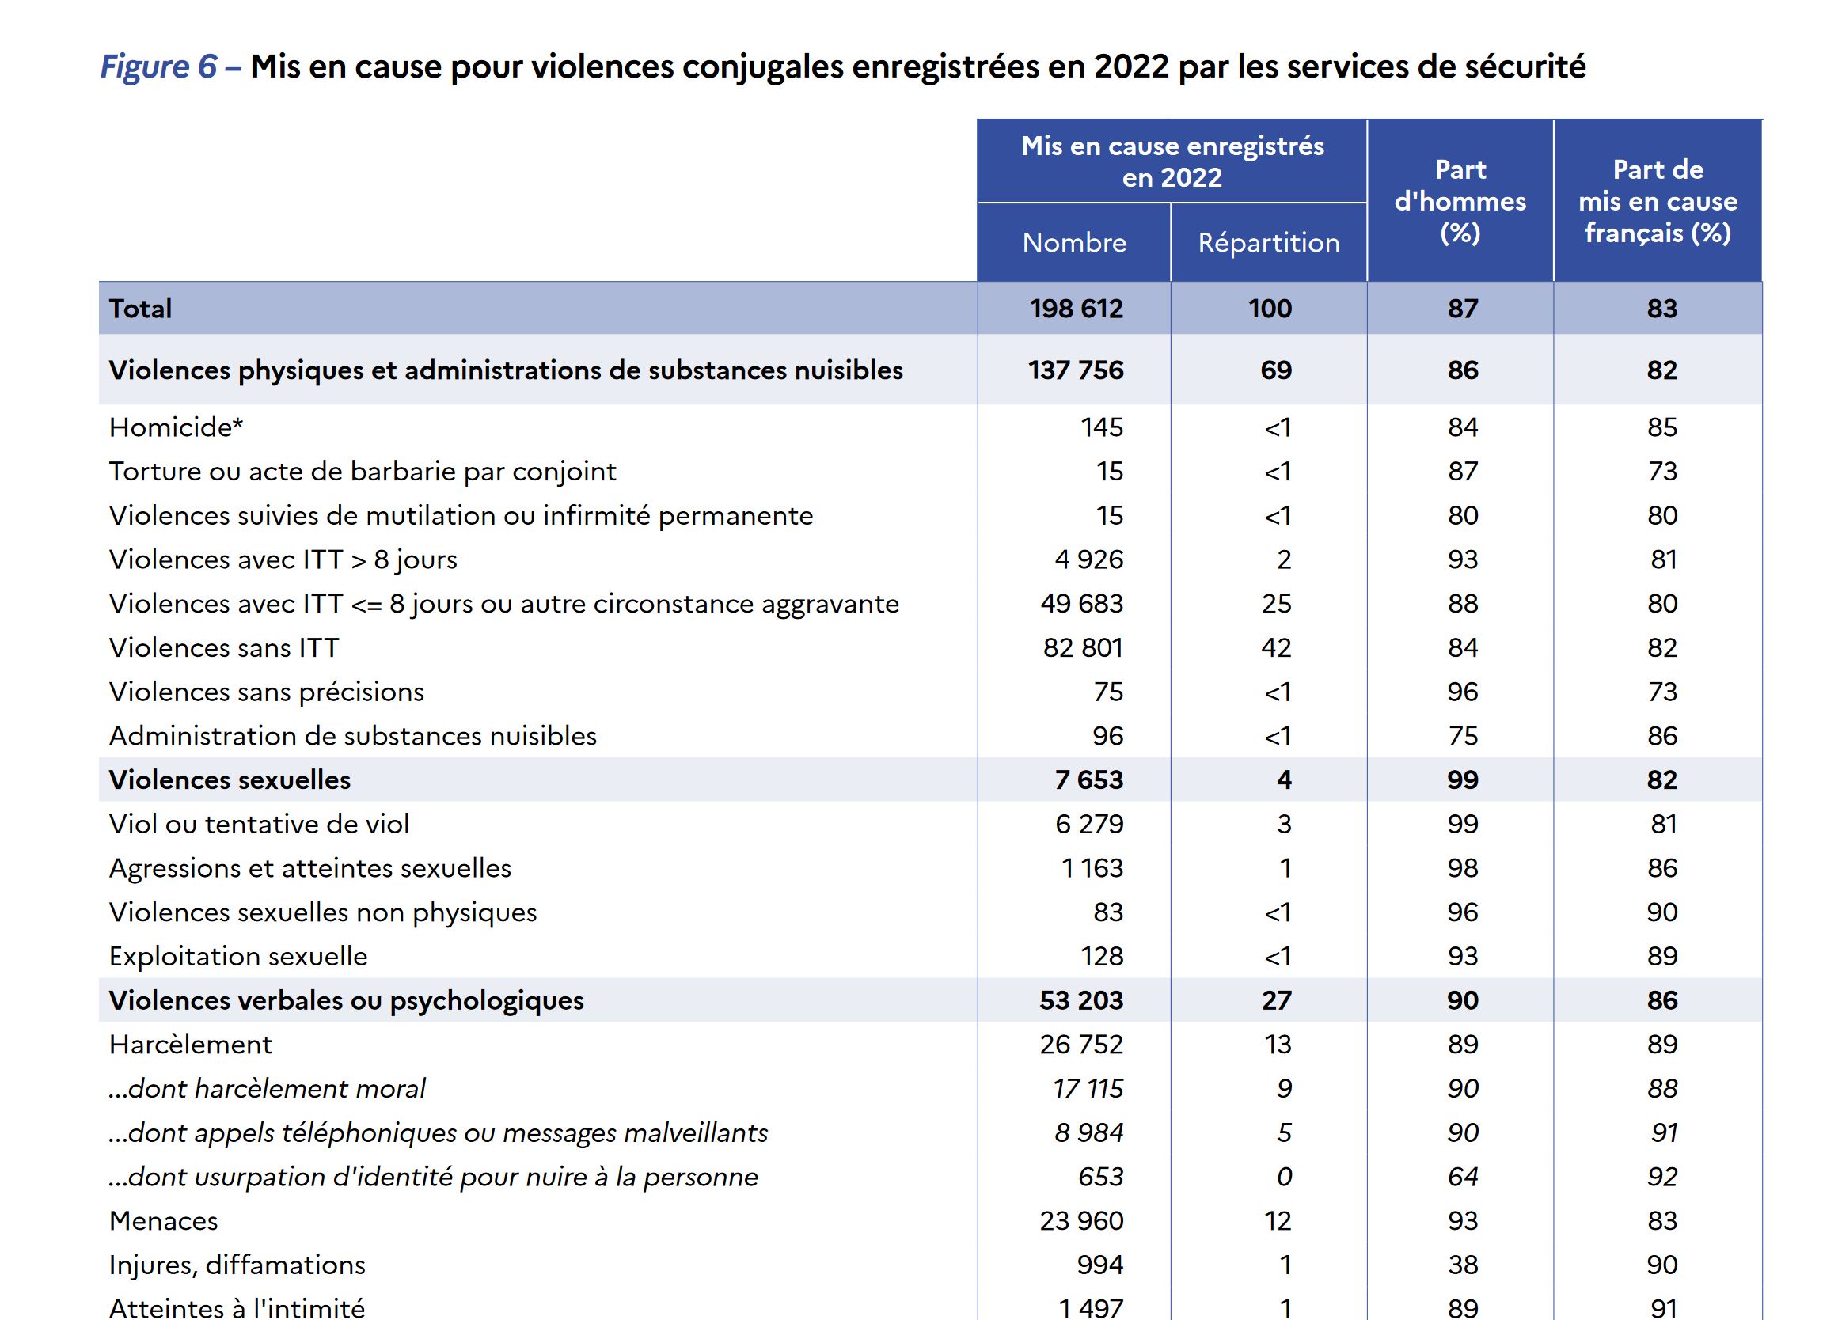Select the value 1 163
This screenshot has height=1320, width=1838.
[x=1092, y=869]
